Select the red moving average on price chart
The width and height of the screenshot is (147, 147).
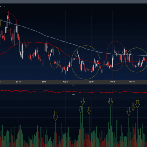pyautogui.click(x=73, y=58)
